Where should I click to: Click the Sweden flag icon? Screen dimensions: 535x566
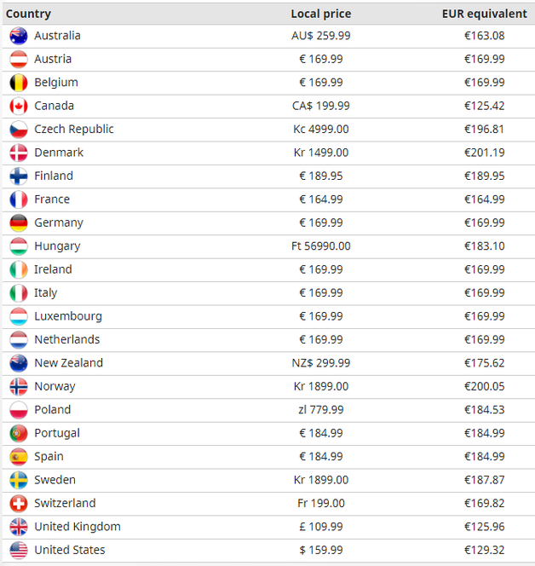click(x=19, y=480)
